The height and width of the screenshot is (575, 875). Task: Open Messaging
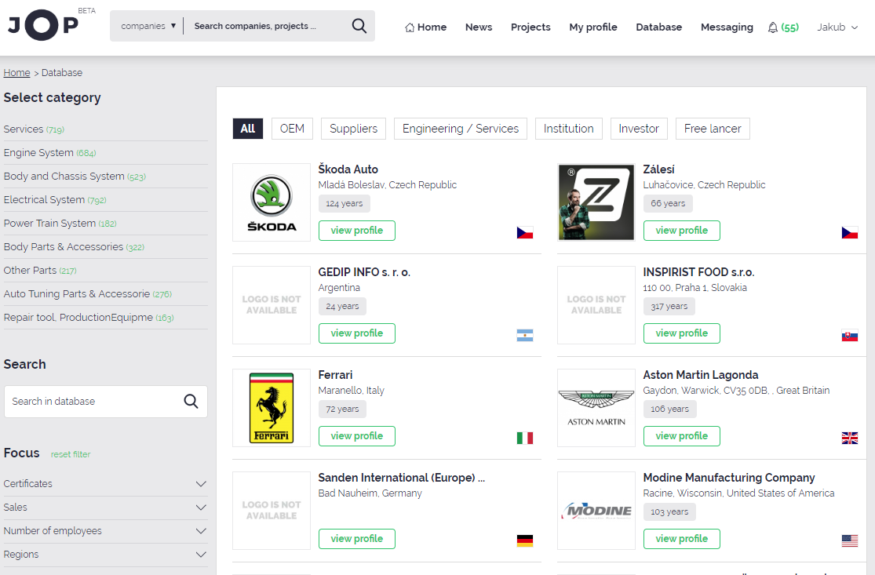tap(727, 27)
